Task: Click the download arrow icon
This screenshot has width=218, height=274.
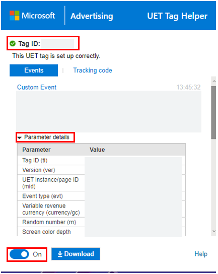Action: (60, 254)
